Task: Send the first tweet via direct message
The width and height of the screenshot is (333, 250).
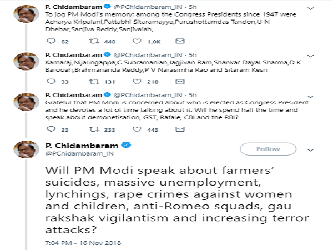Action: point(179,42)
